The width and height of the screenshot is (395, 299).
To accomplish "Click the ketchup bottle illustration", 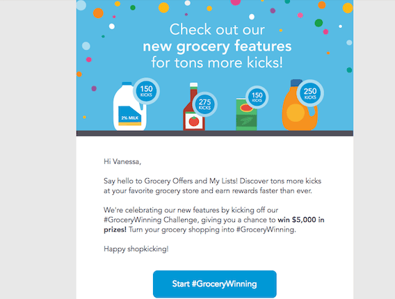I will (x=194, y=106).
